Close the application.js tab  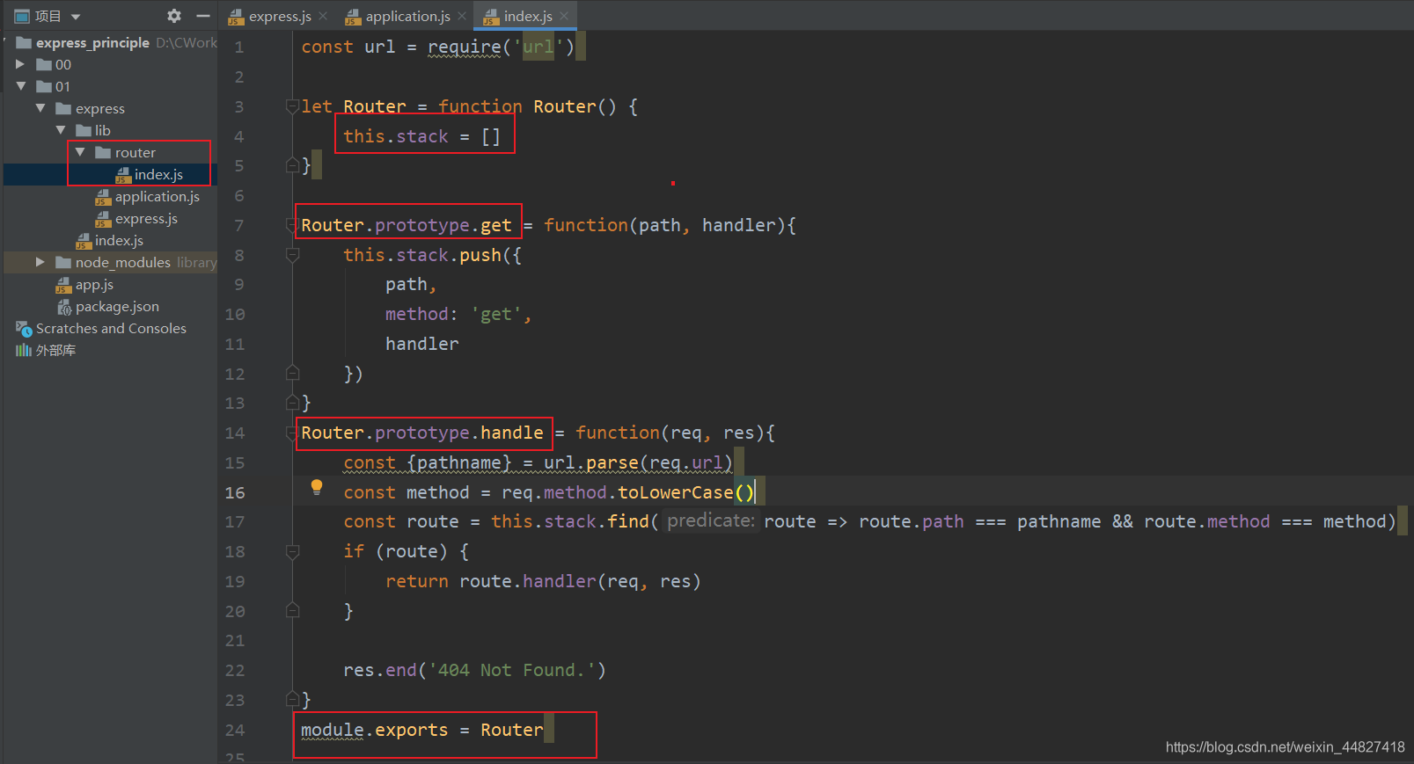(x=462, y=16)
